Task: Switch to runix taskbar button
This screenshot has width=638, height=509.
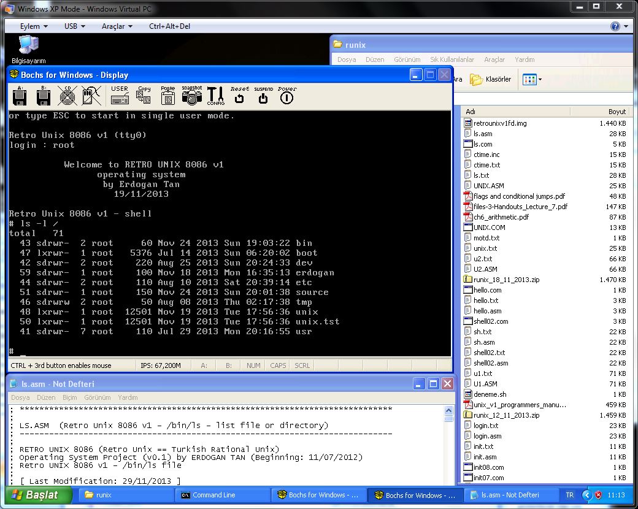Action: tap(128, 495)
